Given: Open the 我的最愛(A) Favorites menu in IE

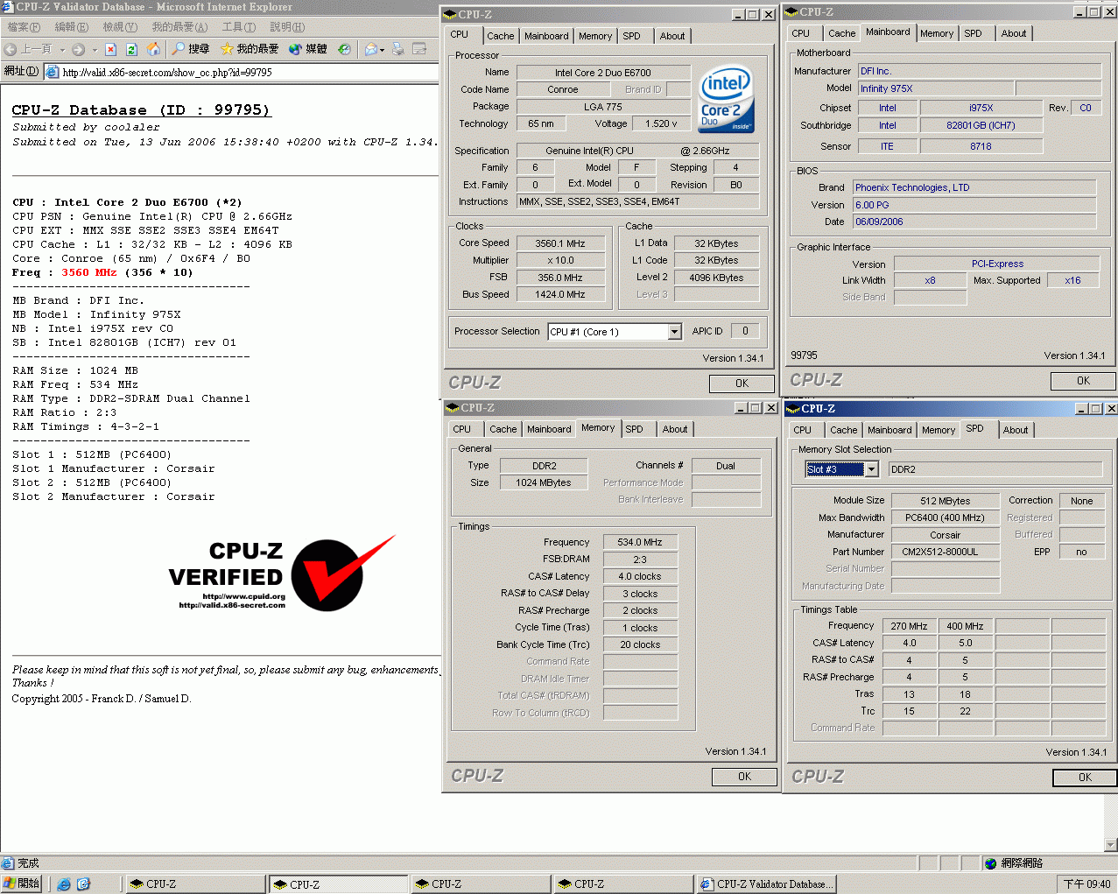Looking at the screenshot, I should [x=179, y=27].
